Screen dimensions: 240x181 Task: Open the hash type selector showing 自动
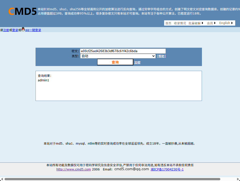117,56
